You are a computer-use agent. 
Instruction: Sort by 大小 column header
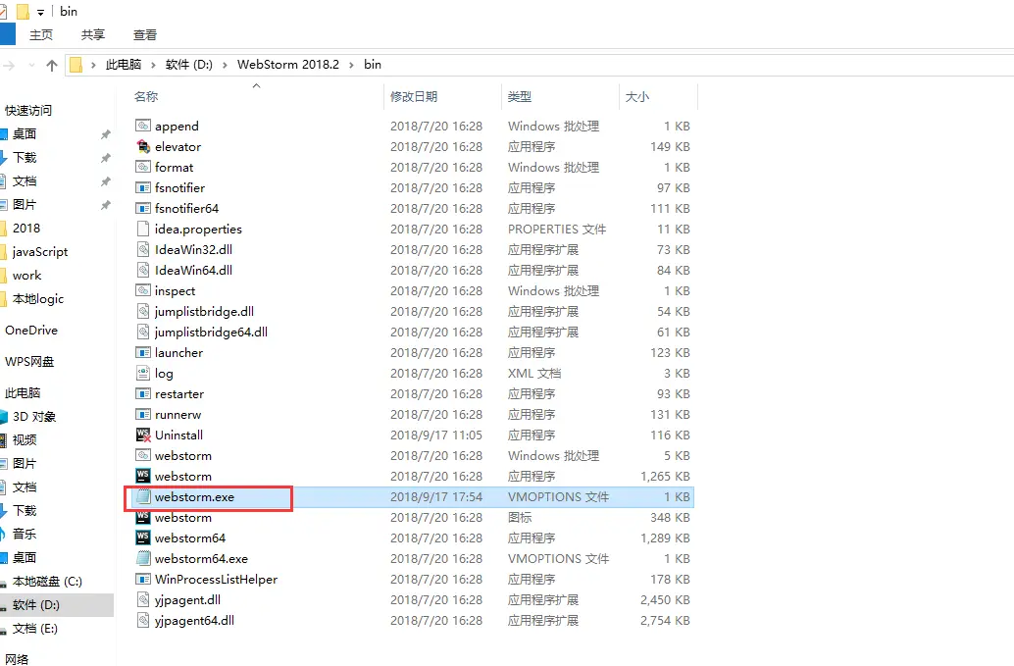pyautogui.click(x=637, y=97)
